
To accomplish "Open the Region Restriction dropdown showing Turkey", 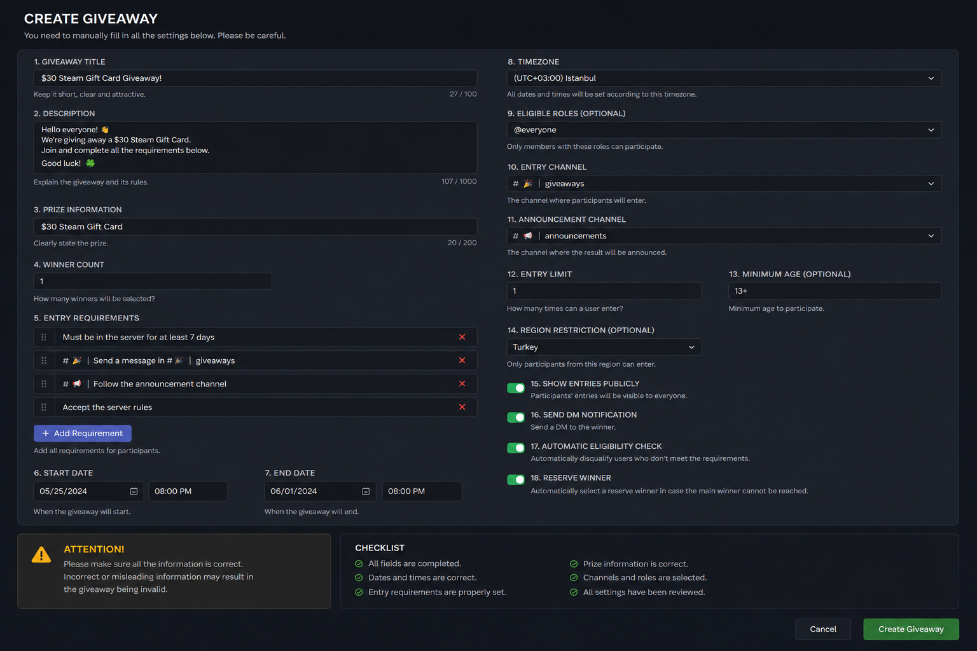I will (604, 347).
